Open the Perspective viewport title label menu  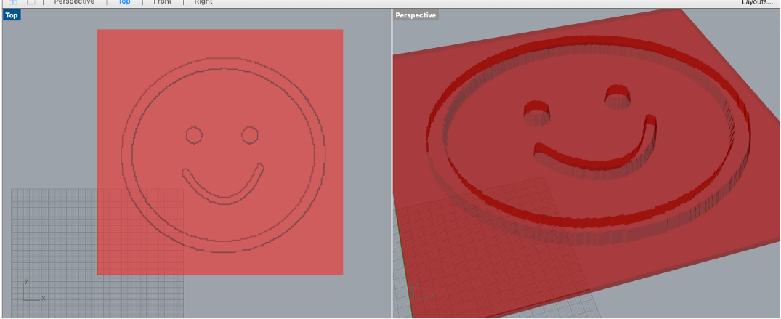(x=416, y=15)
